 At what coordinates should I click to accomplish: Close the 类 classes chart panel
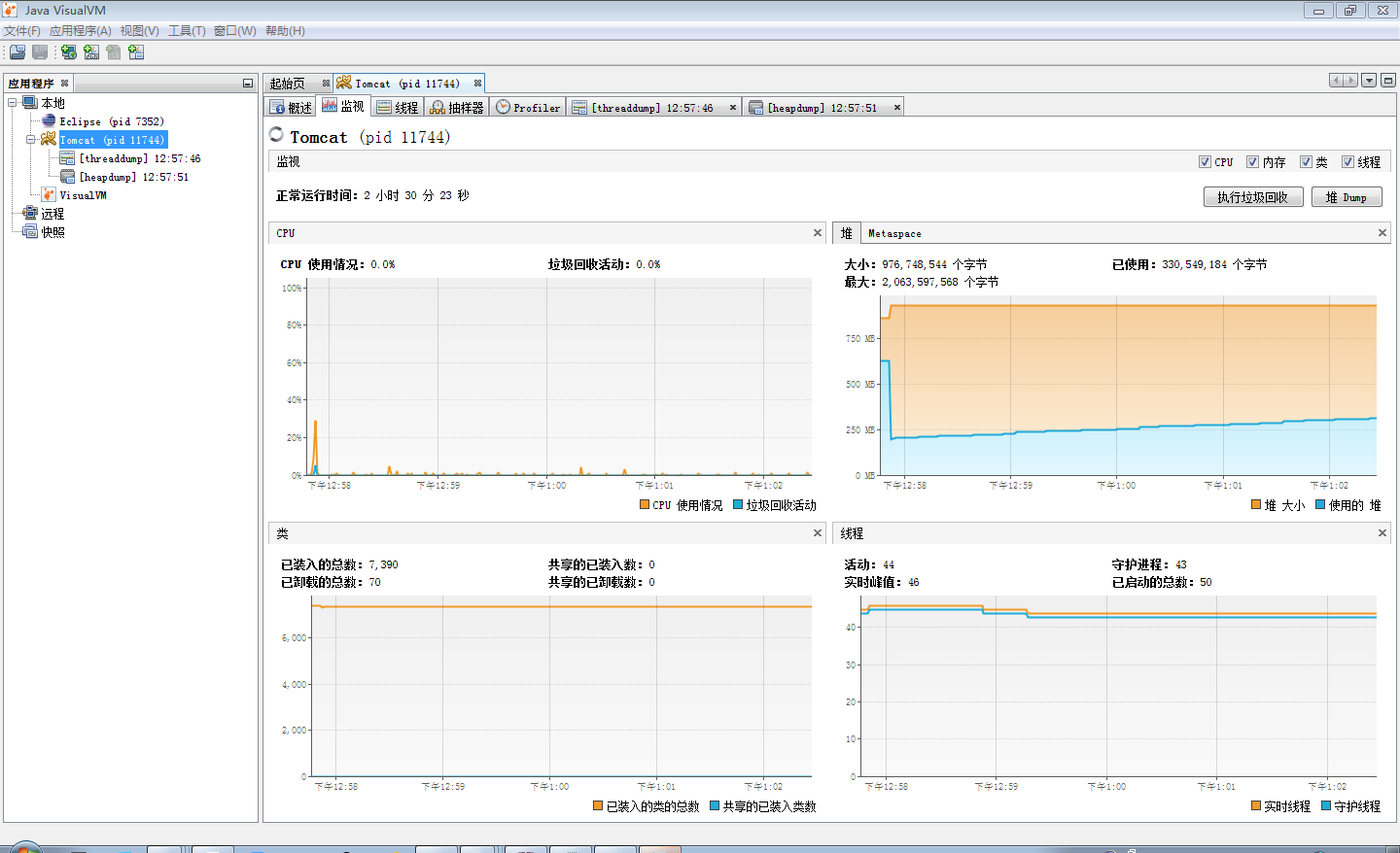click(x=818, y=532)
